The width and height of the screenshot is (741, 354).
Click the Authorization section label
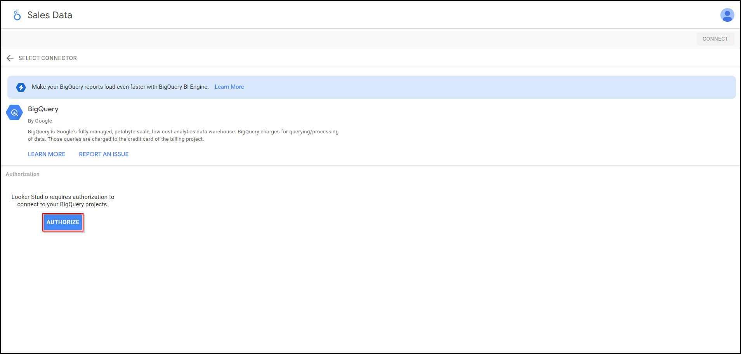pyautogui.click(x=23, y=174)
